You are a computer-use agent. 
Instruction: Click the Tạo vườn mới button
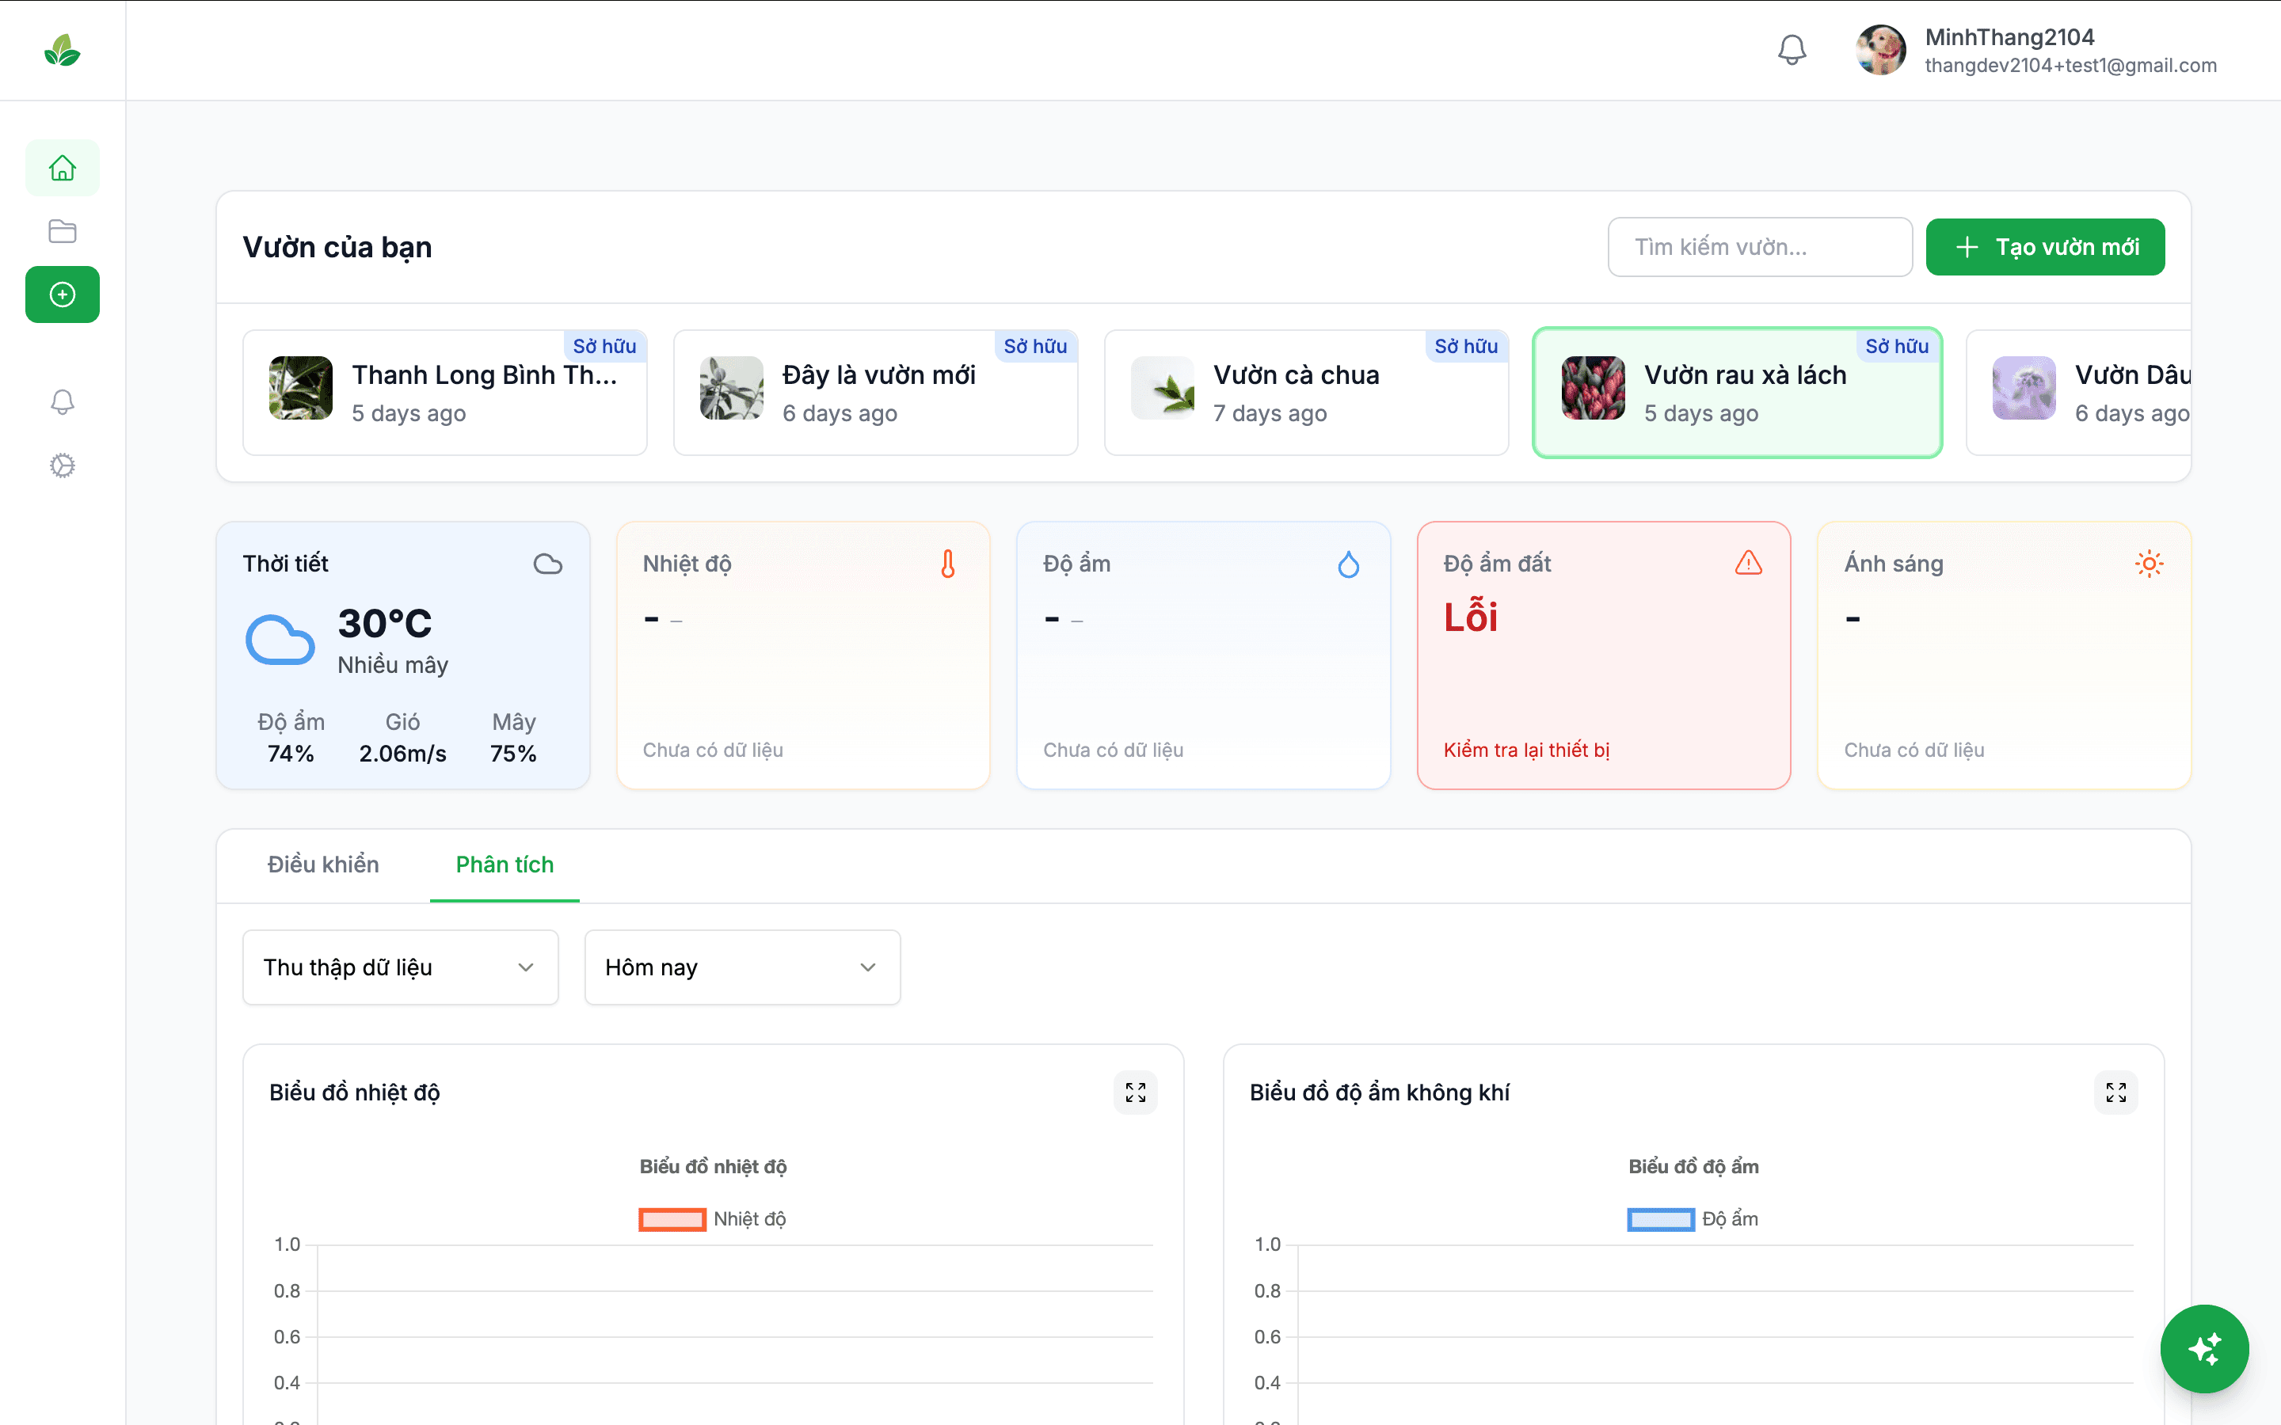[2045, 247]
